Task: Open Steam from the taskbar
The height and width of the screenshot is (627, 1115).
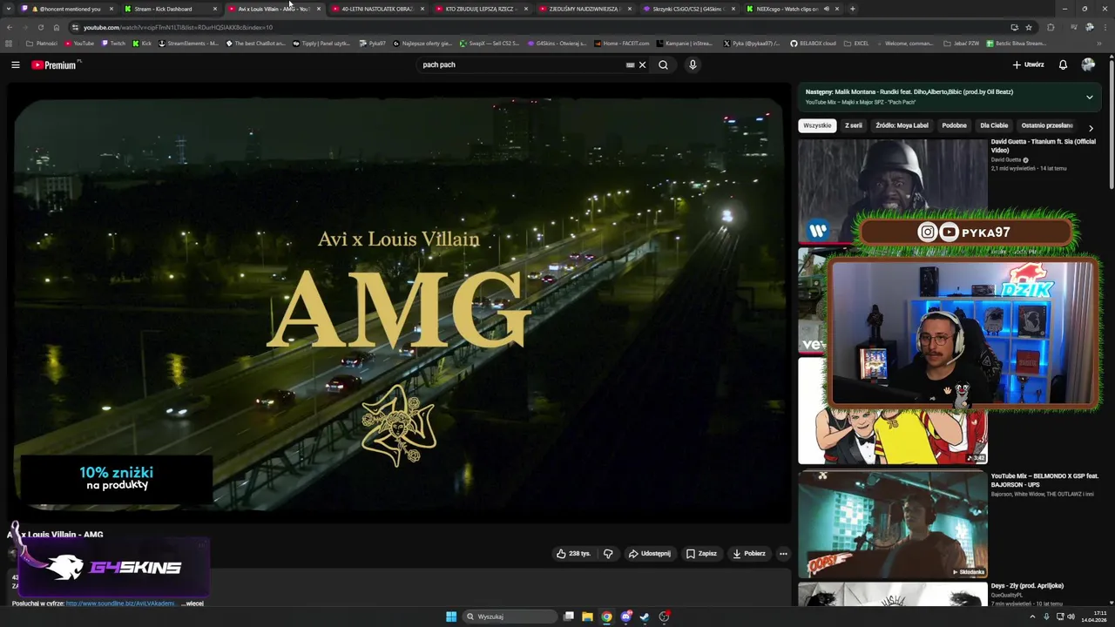Action: (x=645, y=617)
